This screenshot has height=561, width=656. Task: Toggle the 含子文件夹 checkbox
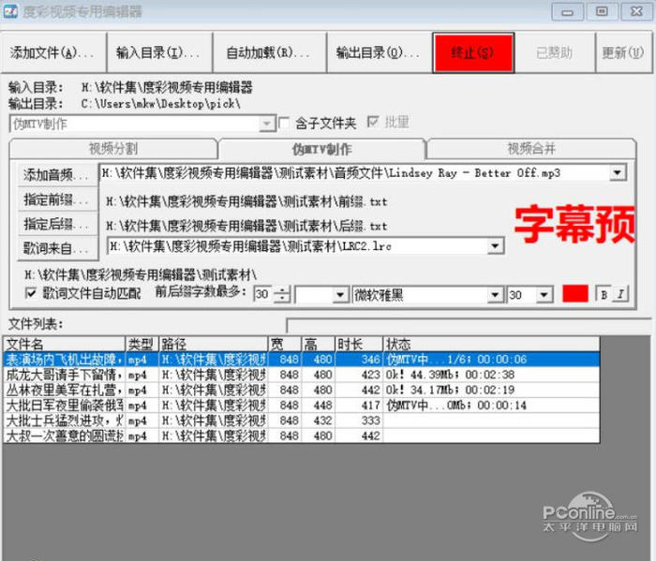click(284, 123)
